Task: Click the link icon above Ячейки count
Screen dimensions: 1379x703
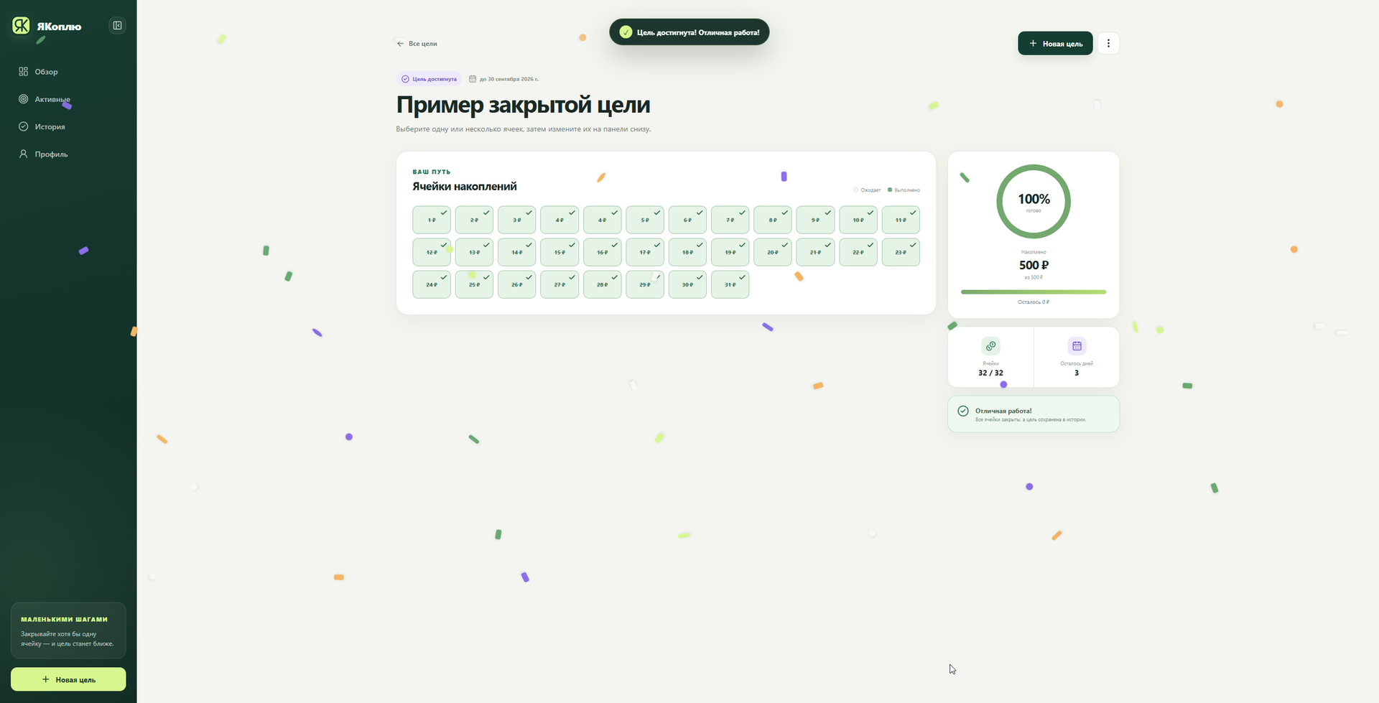Action: (990, 346)
